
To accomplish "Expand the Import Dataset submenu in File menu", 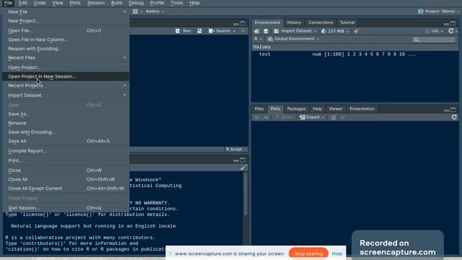I will pyautogui.click(x=66, y=95).
